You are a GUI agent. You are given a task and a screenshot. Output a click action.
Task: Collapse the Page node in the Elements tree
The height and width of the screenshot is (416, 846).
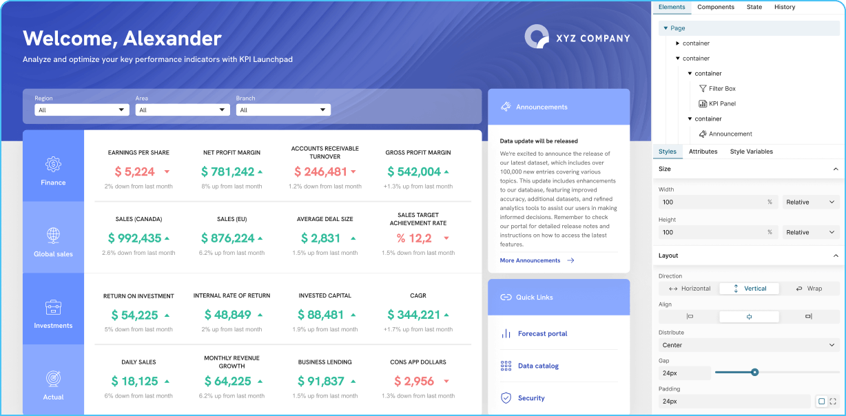[666, 27]
